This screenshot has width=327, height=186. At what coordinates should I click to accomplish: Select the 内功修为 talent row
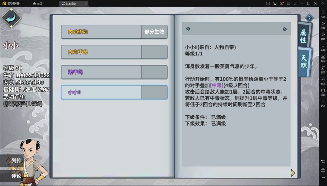click(114, 32)
